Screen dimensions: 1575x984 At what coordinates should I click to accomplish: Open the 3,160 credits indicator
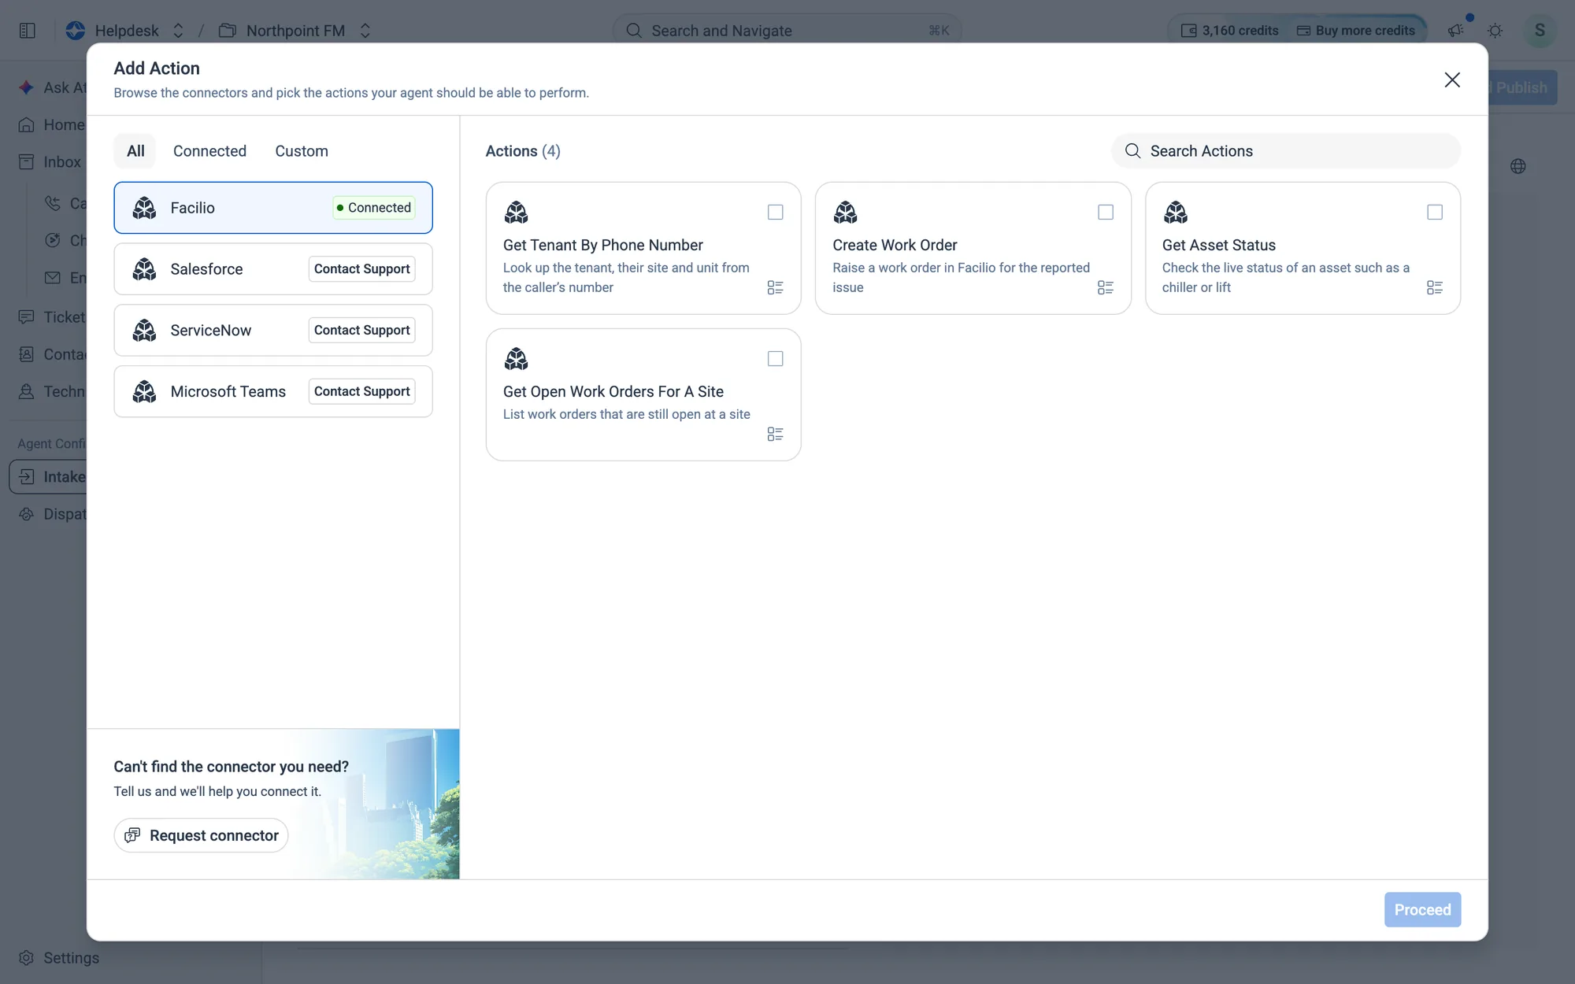pyautogui.click(x=1229, y=31)
